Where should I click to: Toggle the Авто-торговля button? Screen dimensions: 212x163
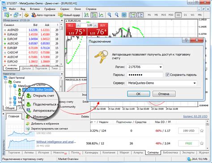pyautogui.click(x=43, y=15)
